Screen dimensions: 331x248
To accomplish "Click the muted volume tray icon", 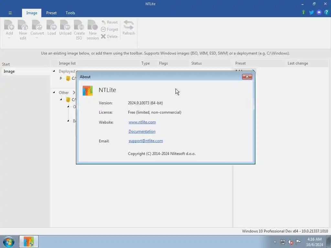I will (x=291, y=242).
